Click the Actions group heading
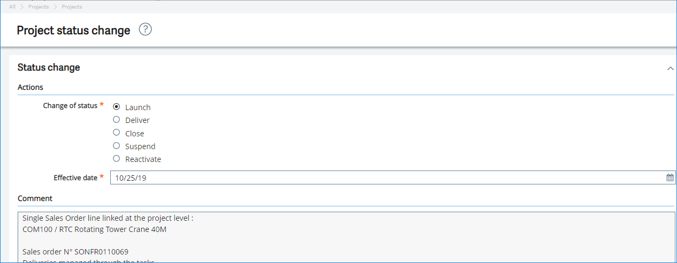The width and height of the screenshot is (677, 263). pos(31,87)
